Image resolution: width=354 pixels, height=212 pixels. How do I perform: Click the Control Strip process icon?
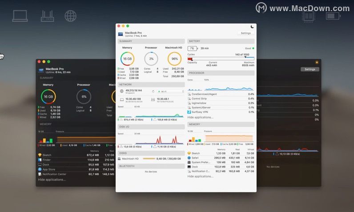coord(189,99)
